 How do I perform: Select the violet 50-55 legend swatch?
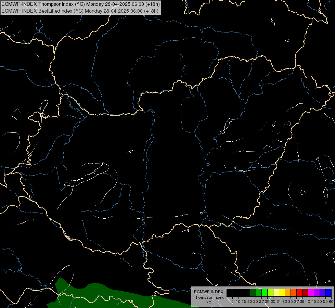[x=323, y=293]
